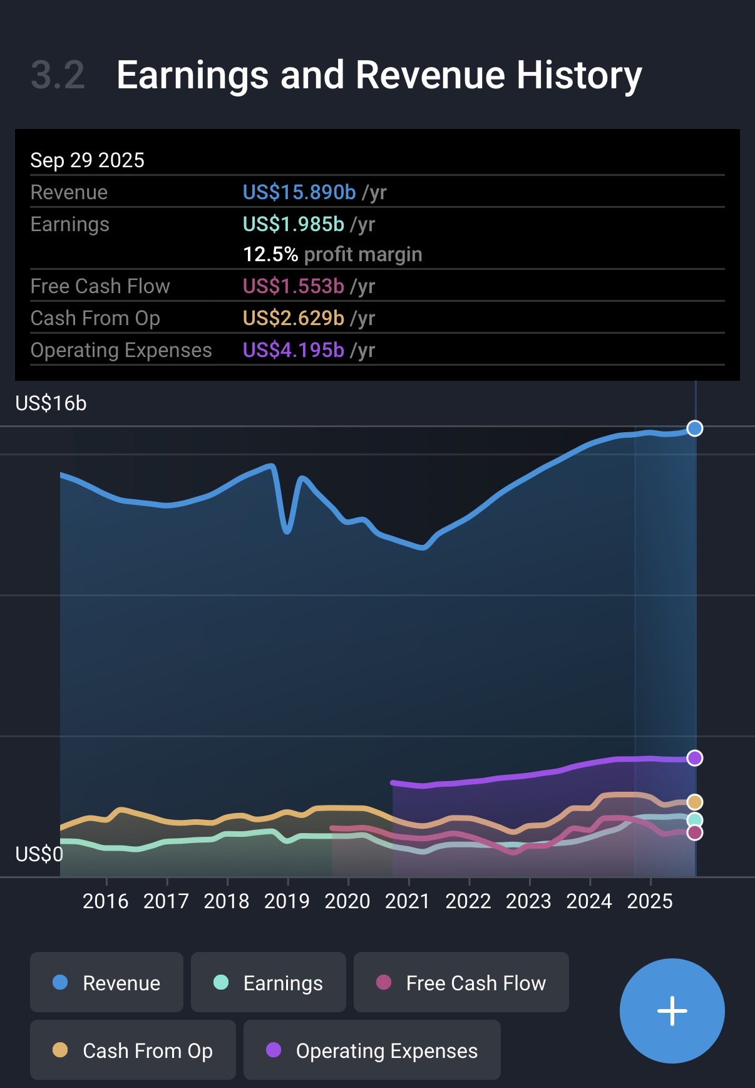The image size is (755, 1088).
Task: Click the 12.5% profit margin text
Action: point(332,254)
